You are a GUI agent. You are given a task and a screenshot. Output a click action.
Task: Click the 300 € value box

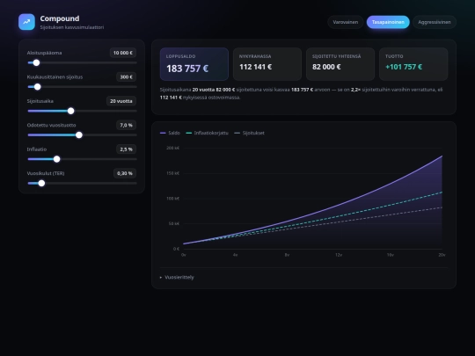pos(126,76)
